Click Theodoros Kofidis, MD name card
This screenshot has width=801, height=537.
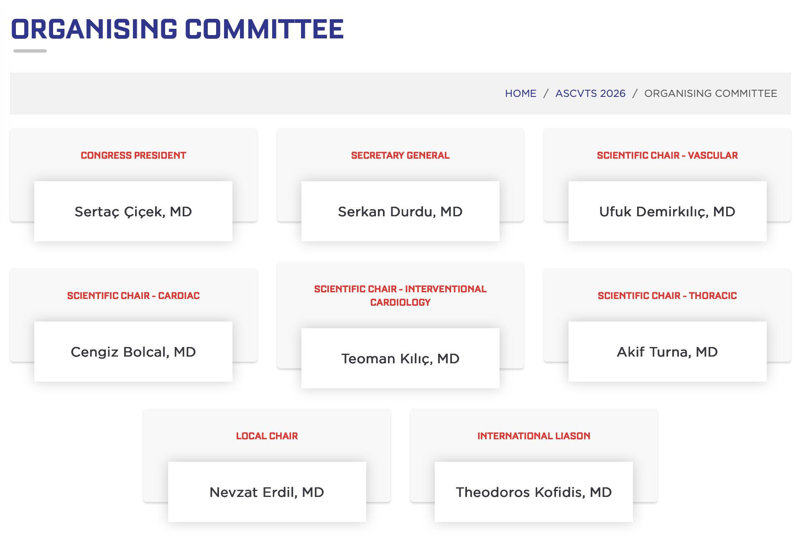point(534,492)
